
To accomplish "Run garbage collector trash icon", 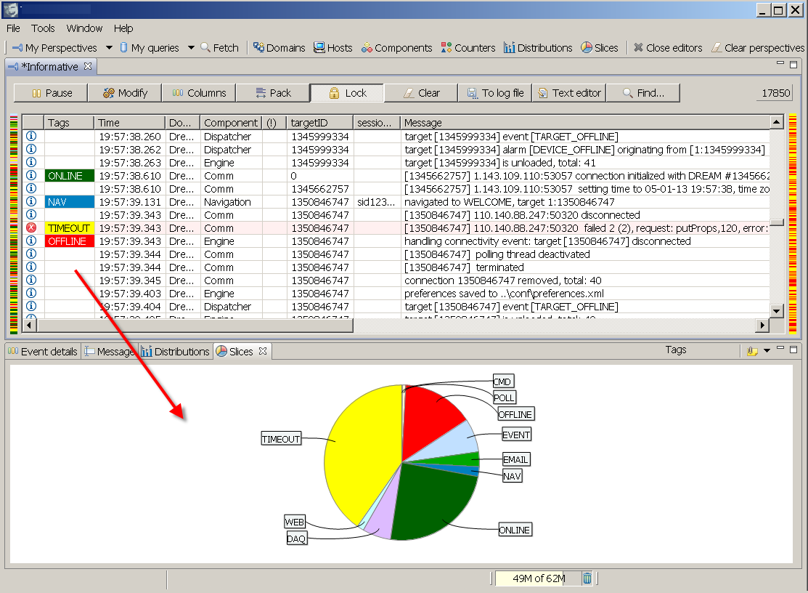I will click(x=587, y=578).
